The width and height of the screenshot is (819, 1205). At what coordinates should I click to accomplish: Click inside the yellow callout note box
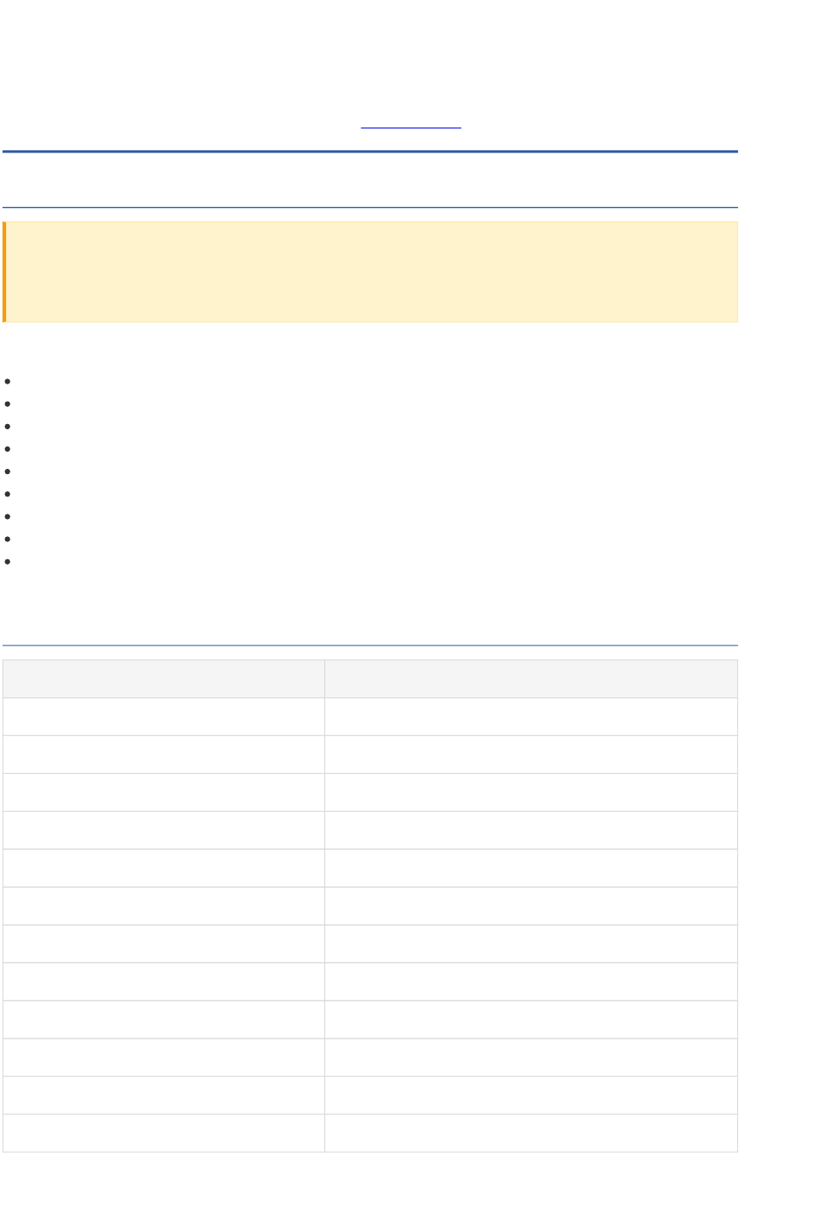[x=372, y=272]
